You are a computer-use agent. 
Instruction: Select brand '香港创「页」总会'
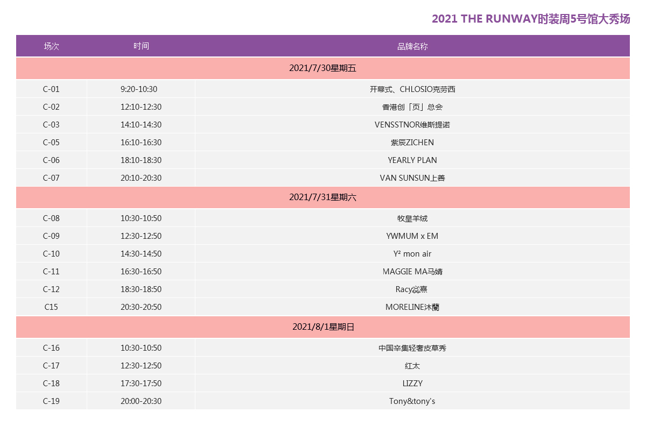pos(412,107)
